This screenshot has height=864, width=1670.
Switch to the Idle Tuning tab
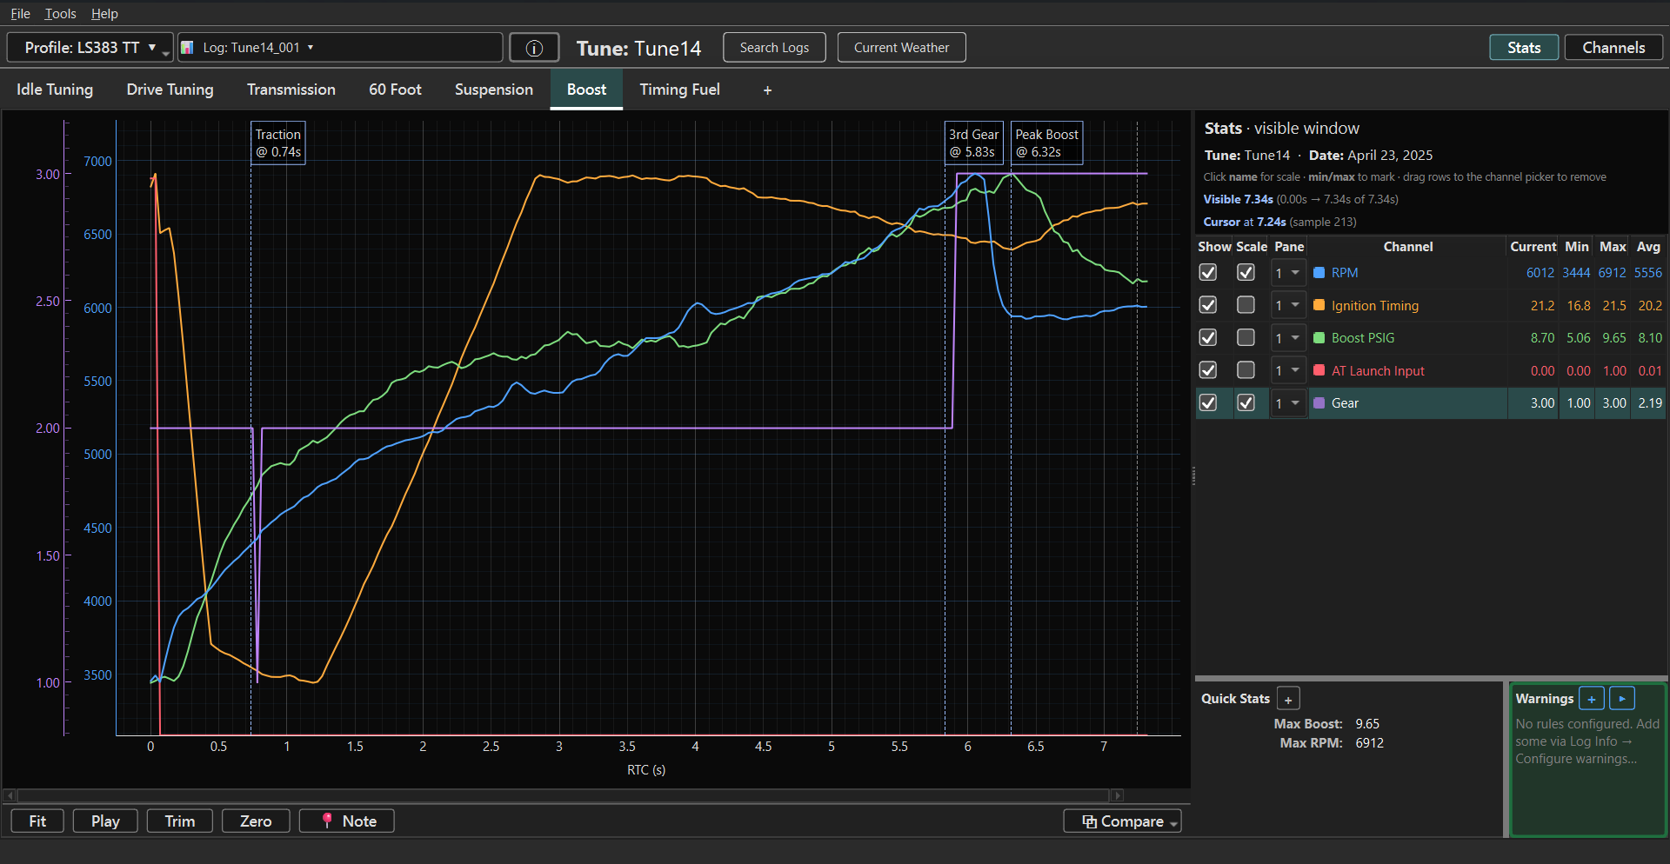(55, 90)
